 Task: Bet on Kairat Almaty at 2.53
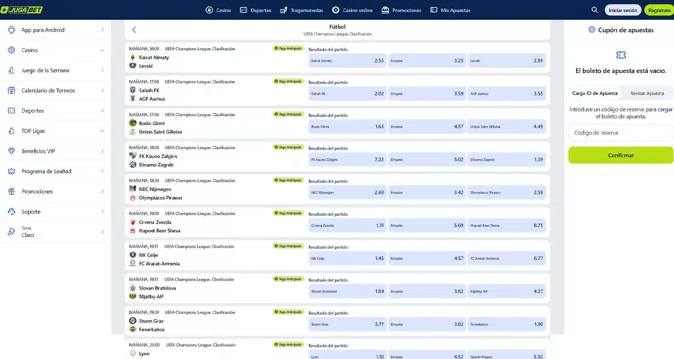click(x=347, y=61)
